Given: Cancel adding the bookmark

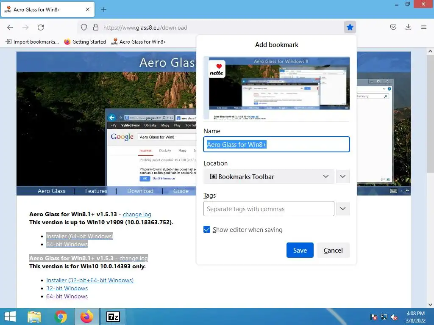Looking at the screenshot, I should (x=333, y=250).
